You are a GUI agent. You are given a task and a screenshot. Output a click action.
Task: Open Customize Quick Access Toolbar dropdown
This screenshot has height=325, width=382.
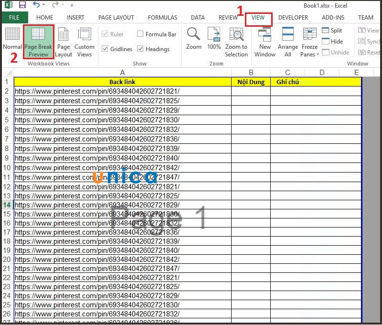[72, 5]
